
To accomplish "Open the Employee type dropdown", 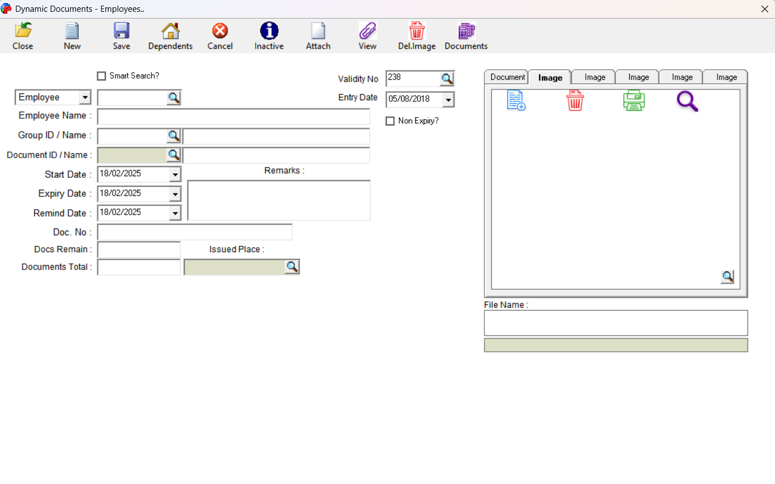I will click(x=86, y=97).
